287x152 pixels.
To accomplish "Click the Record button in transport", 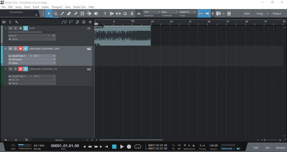I will point(129,147).
